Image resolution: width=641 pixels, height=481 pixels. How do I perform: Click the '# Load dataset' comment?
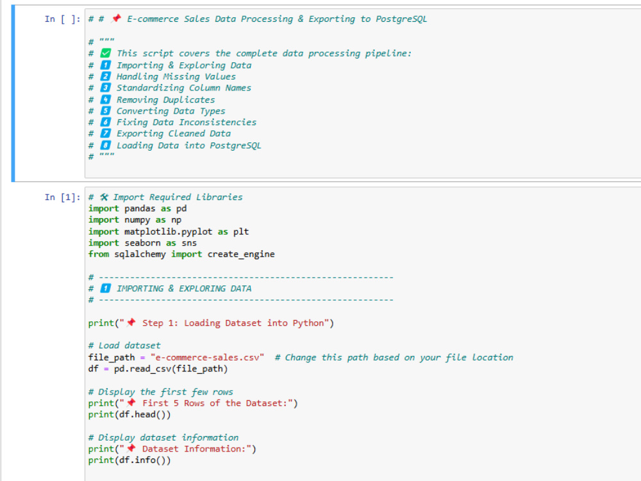[125, 346]
